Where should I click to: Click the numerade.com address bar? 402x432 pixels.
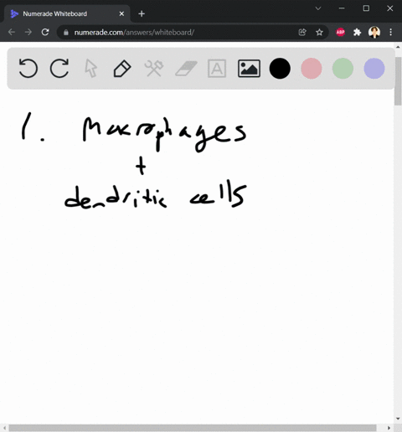tap(193, 33)
